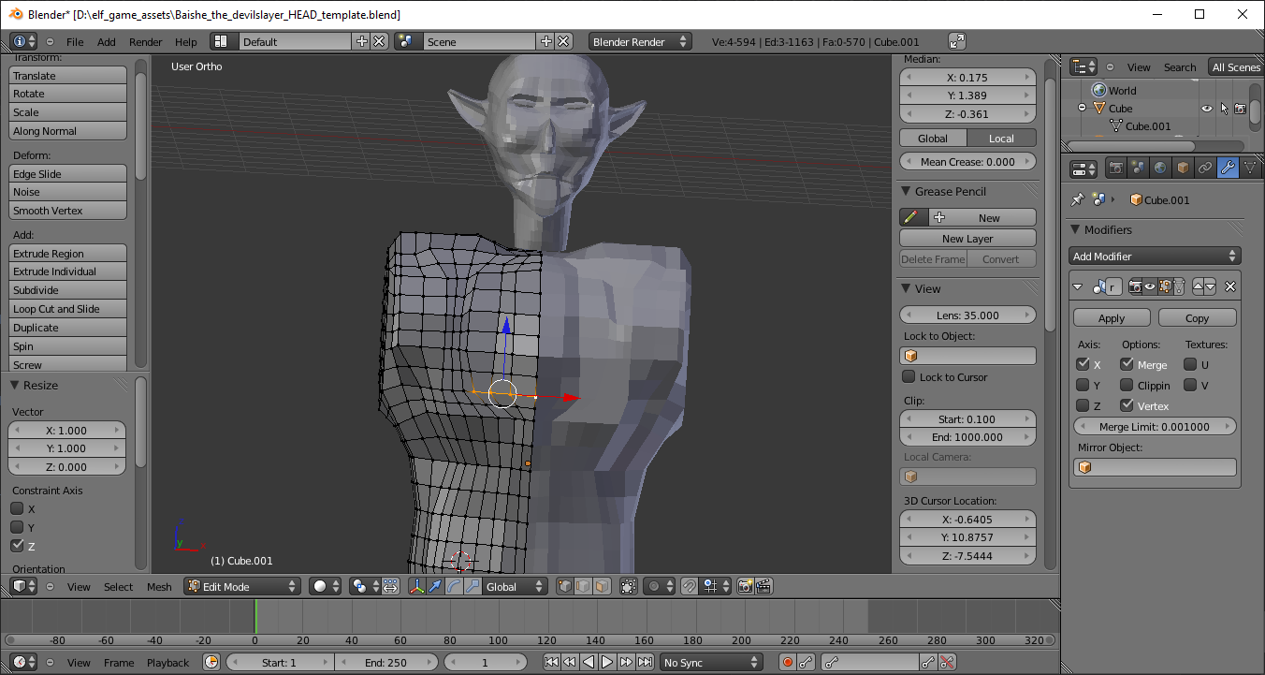This screenshot has height=675, width=1265.
Task: Click the Merge Limit value slider
Action: (x=1155, y=427)
